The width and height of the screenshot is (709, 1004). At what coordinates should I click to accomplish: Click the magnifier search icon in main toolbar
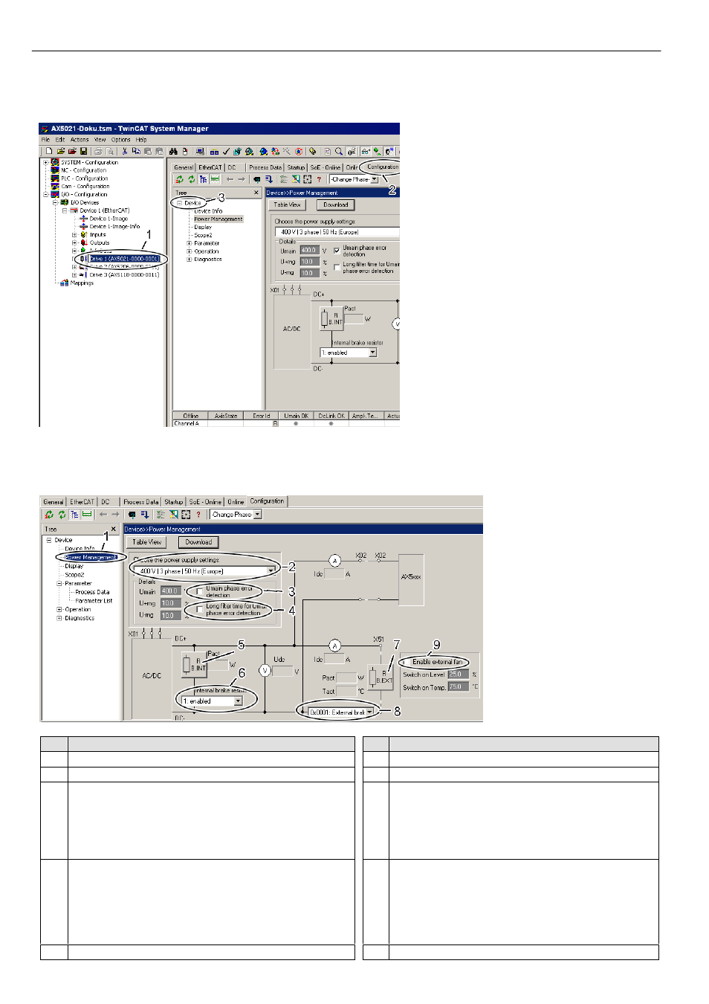(x=339, y=151)
